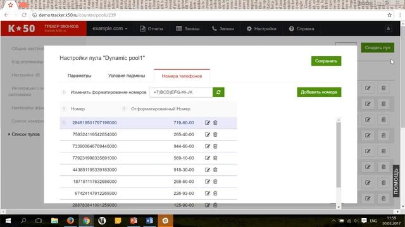The image size is (405, 227).
Task: Open Chrome from the taskbar
Action: [x=86, y=221]
